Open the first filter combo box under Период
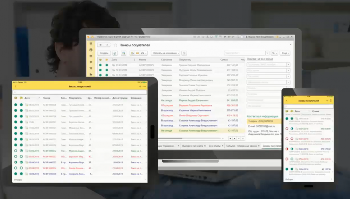 pyautogui.click(x=268, y=65)
